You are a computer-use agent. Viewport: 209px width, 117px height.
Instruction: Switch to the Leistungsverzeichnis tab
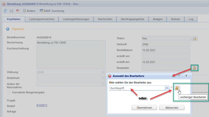coord(42,19)
